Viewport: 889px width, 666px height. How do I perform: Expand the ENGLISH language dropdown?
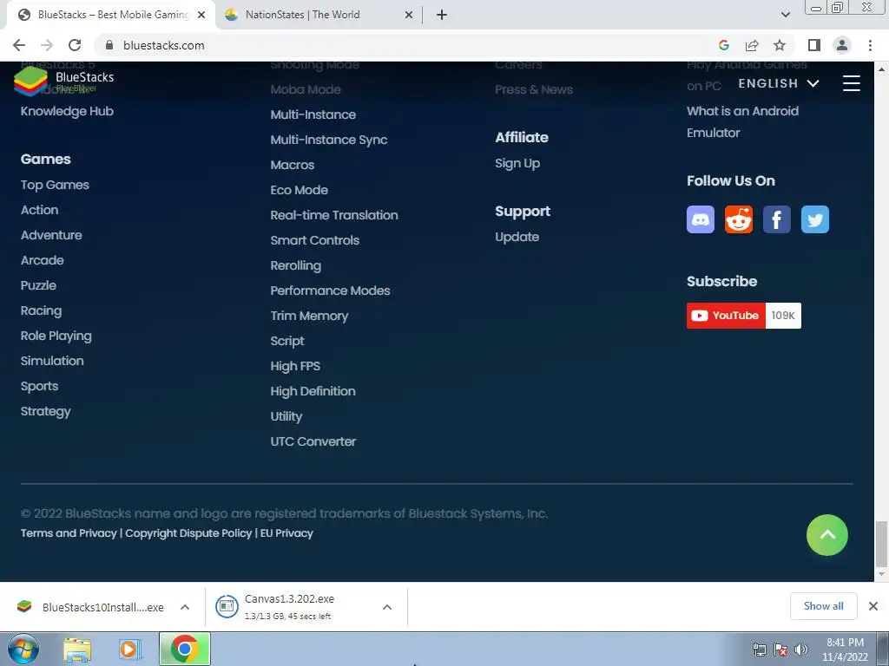click(x=779, y=83)
